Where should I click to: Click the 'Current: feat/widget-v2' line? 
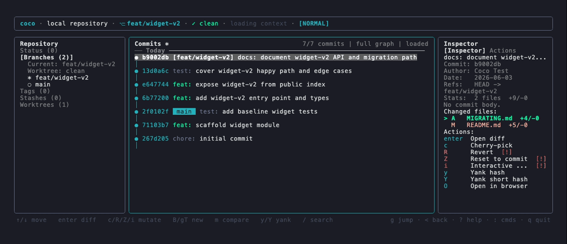click(71, 64)
